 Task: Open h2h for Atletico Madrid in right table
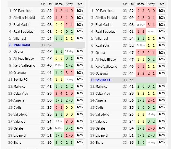[x=162, y=17]
